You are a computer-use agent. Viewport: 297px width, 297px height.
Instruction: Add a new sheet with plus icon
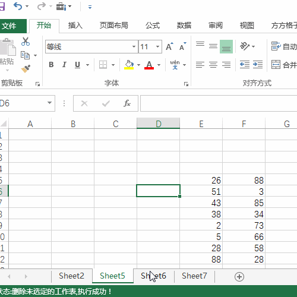click(x=239, y=277)
